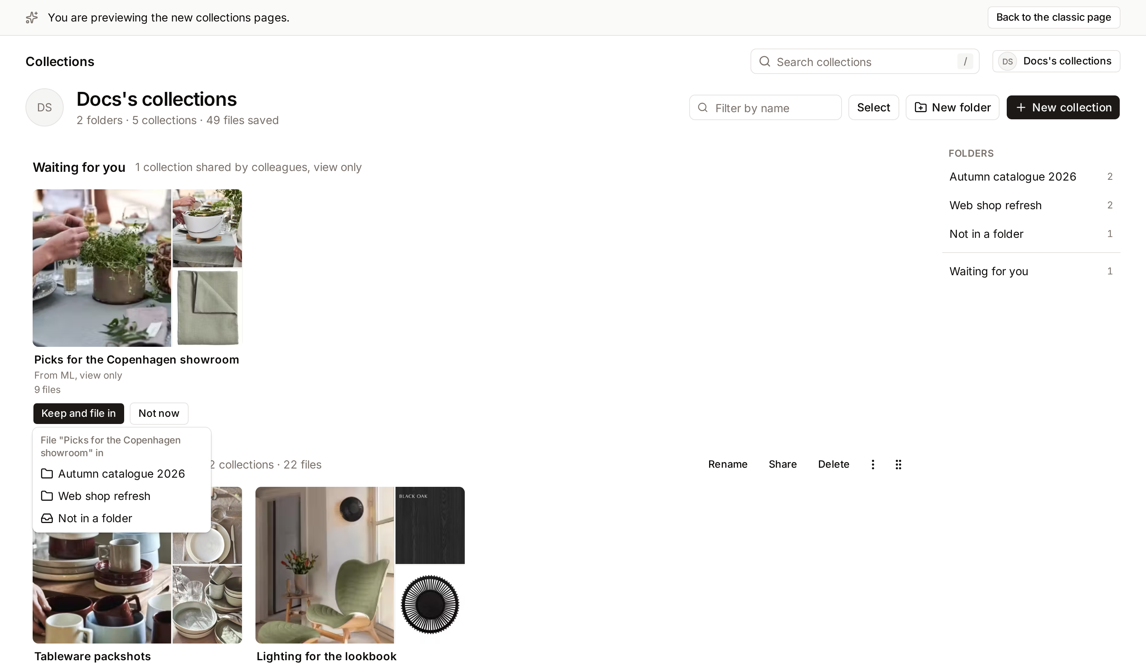
Task: Open the Tableware packshots mugs thumbnail
Action: 102,588
